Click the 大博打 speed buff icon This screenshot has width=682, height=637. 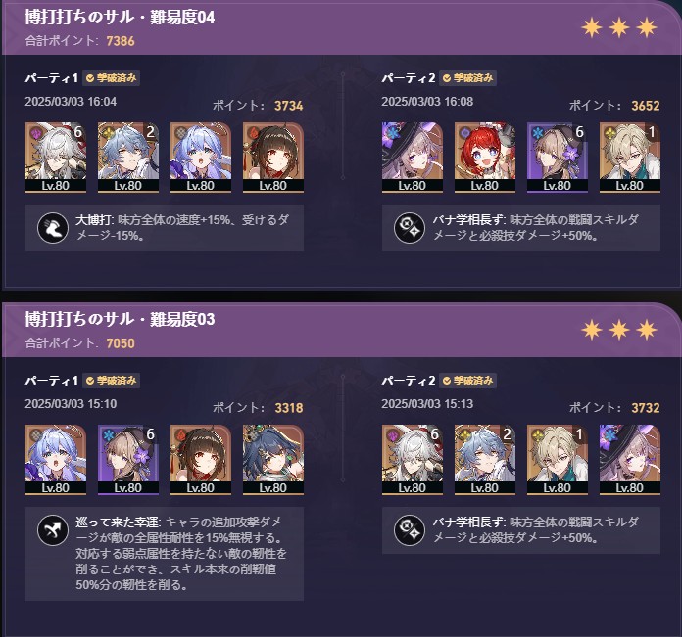[x=53, y=228]
